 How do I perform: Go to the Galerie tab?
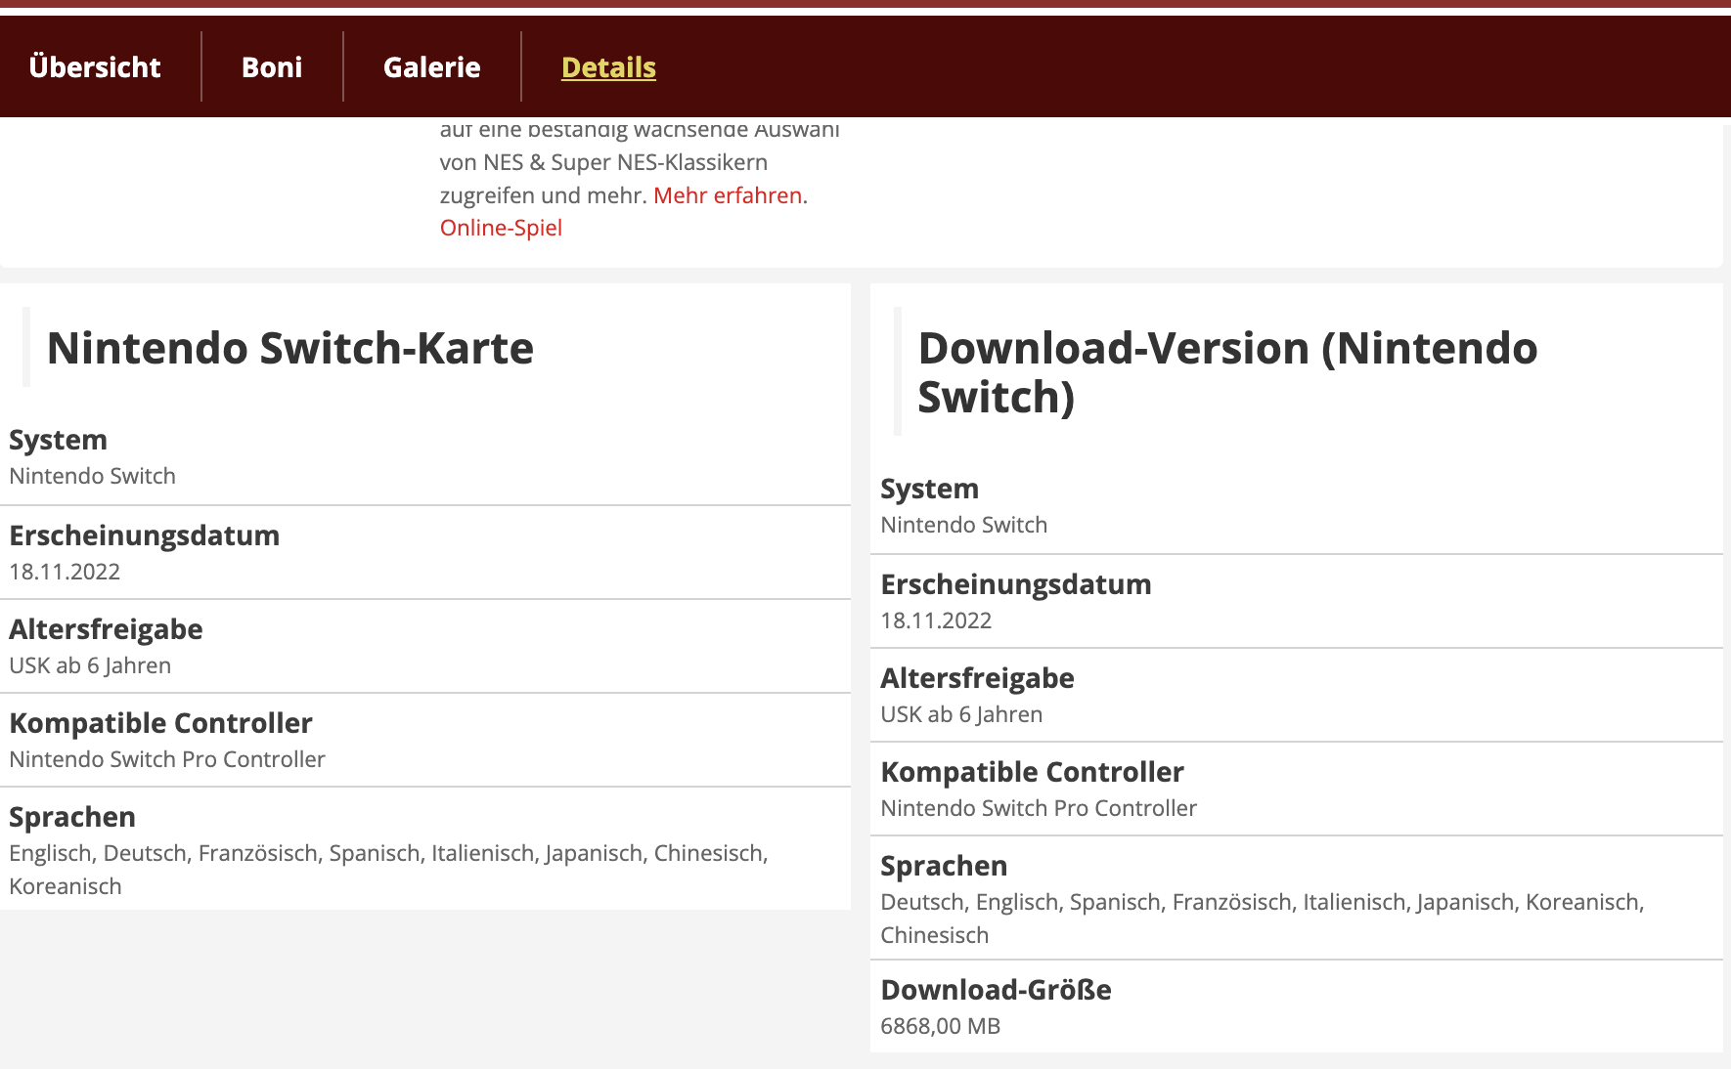click(431, 67)
